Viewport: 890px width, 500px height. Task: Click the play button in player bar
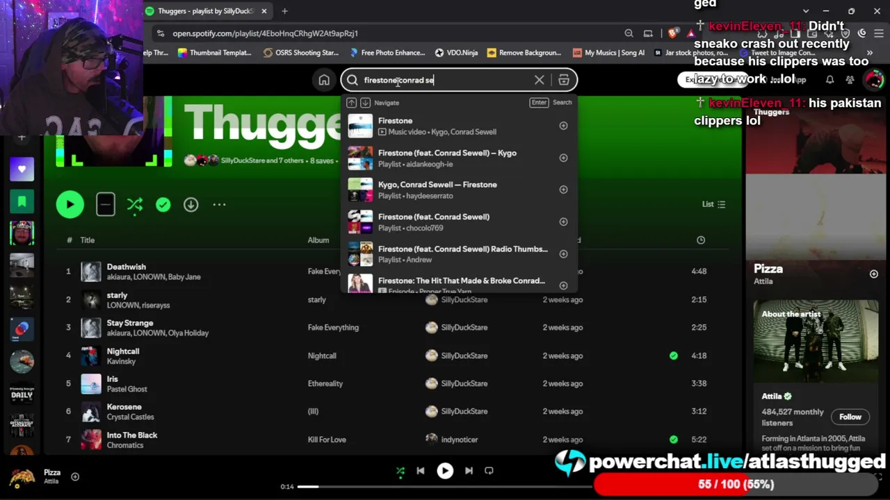click(445, 471)
